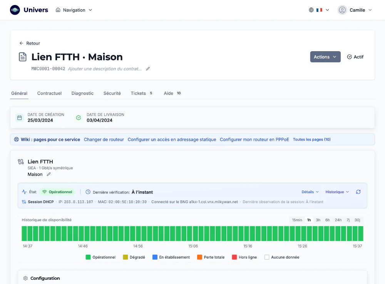Click the yellow Dégradé legend swatch
385x284 pixels.
coord(125,257)
